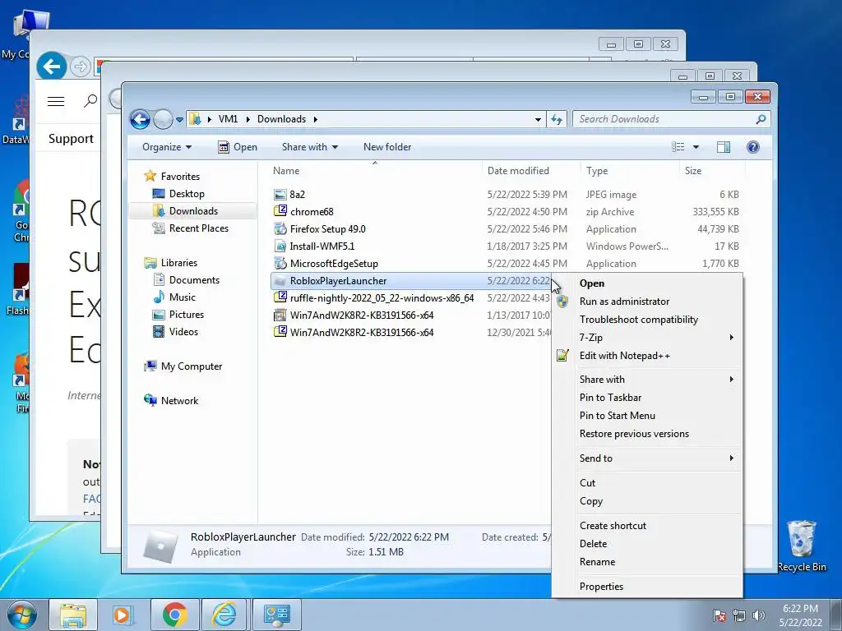Click New folder in the toolbar

[387, 147]
